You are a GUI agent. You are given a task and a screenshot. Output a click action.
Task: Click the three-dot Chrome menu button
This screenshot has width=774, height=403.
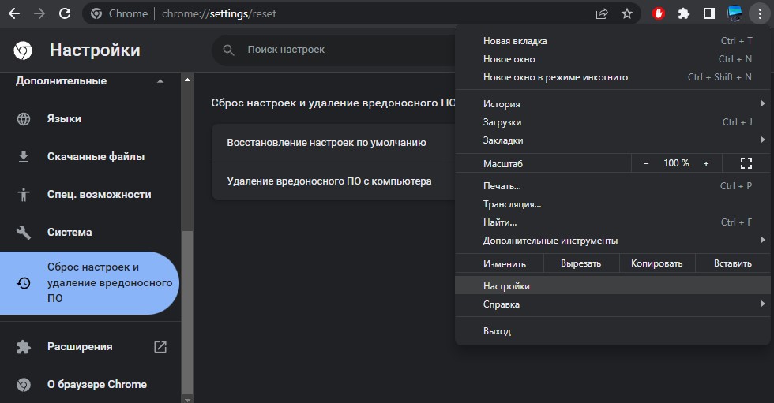760,13
